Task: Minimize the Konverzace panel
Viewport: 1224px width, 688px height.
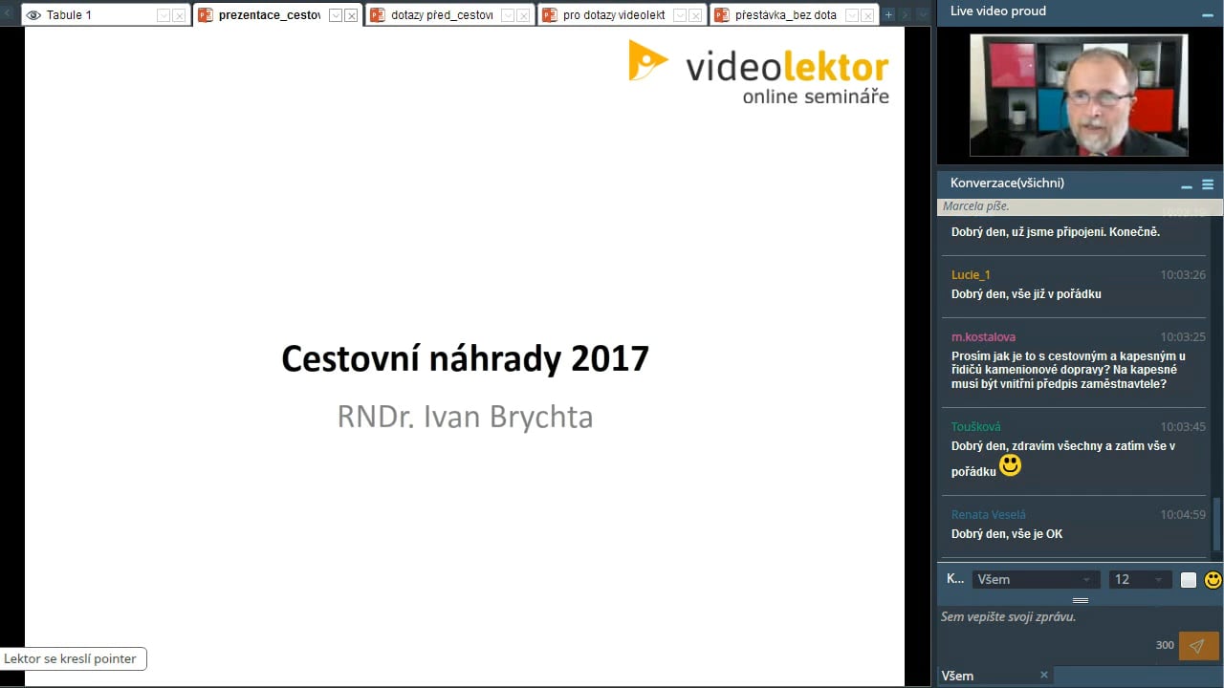Action: point(1187,185)
